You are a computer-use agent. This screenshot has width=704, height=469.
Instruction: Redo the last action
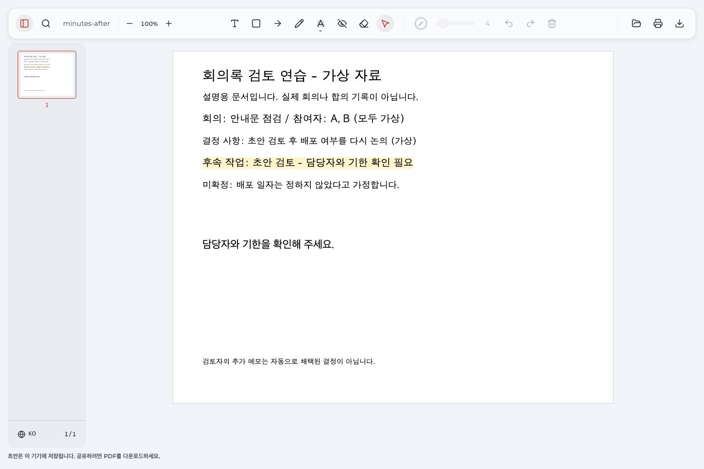[x=530, y=23]
